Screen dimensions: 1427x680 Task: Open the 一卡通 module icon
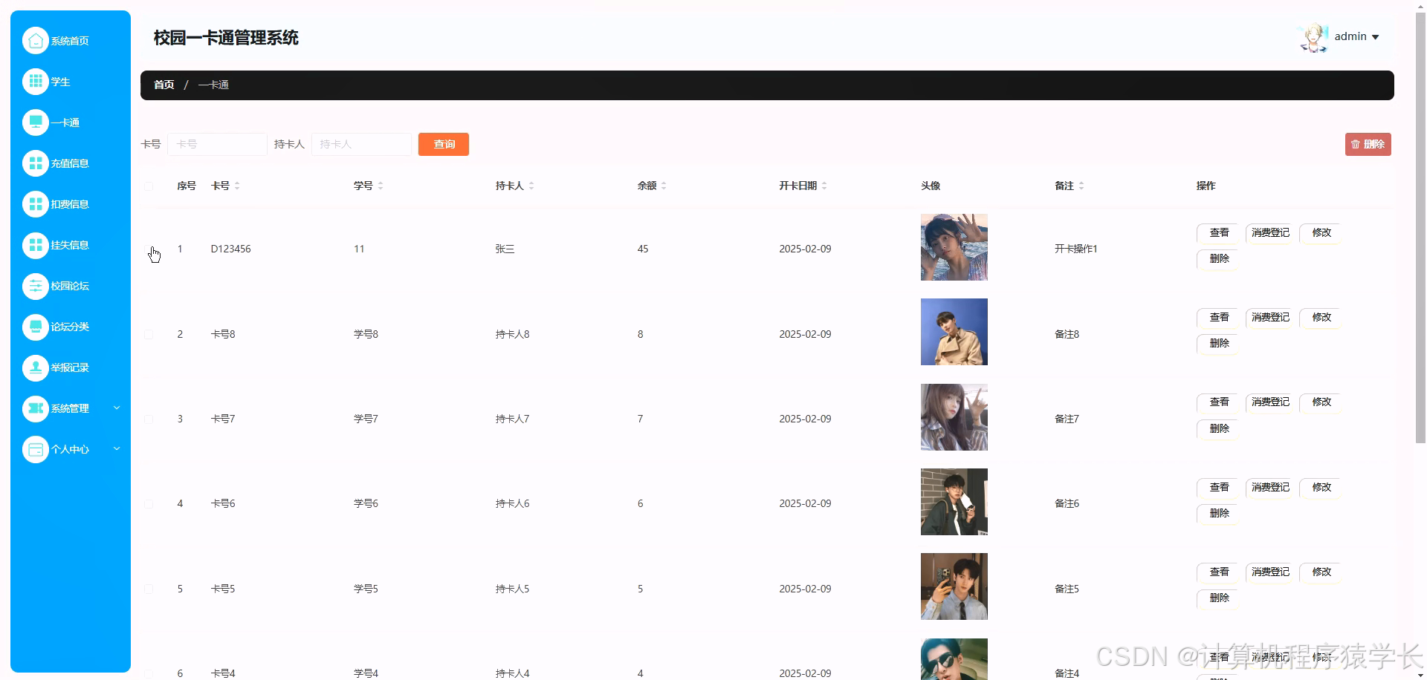click(35, 122)
